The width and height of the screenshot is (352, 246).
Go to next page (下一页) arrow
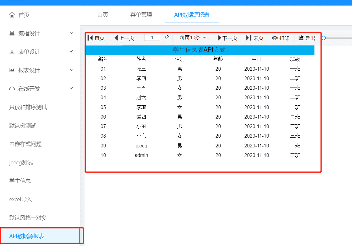220,38
